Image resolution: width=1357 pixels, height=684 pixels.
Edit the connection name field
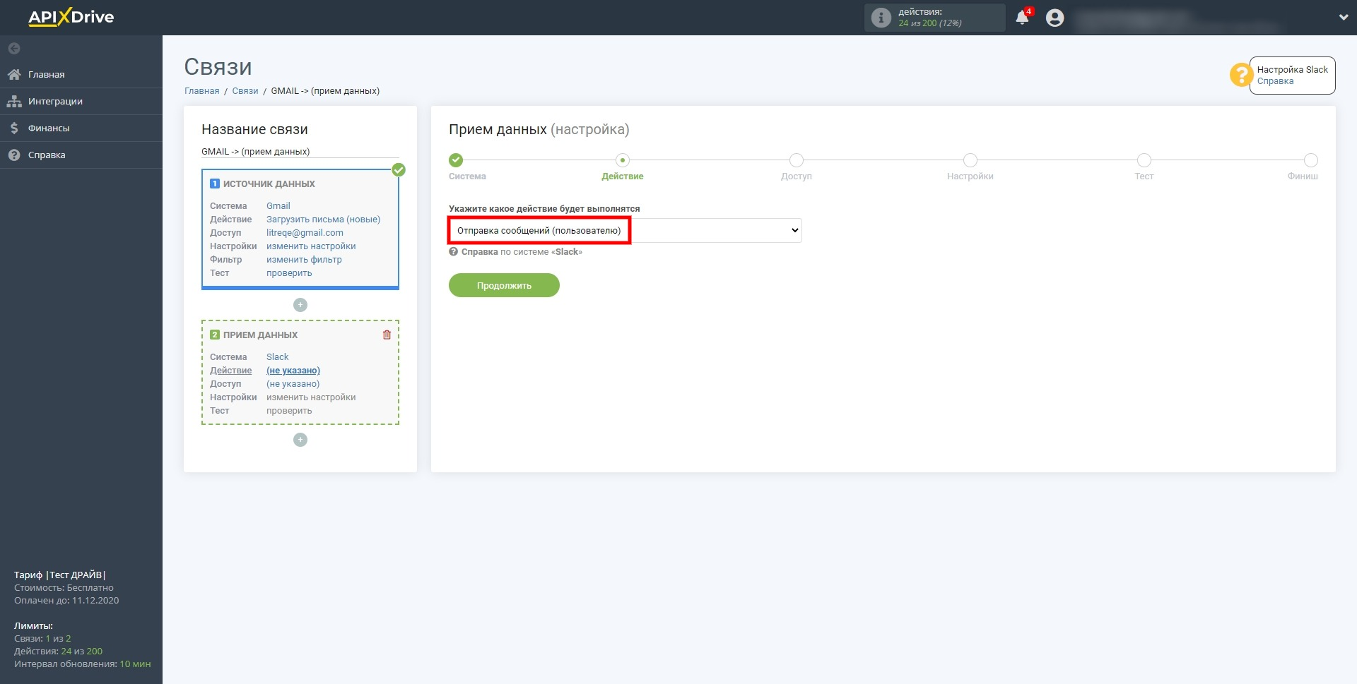300,151
